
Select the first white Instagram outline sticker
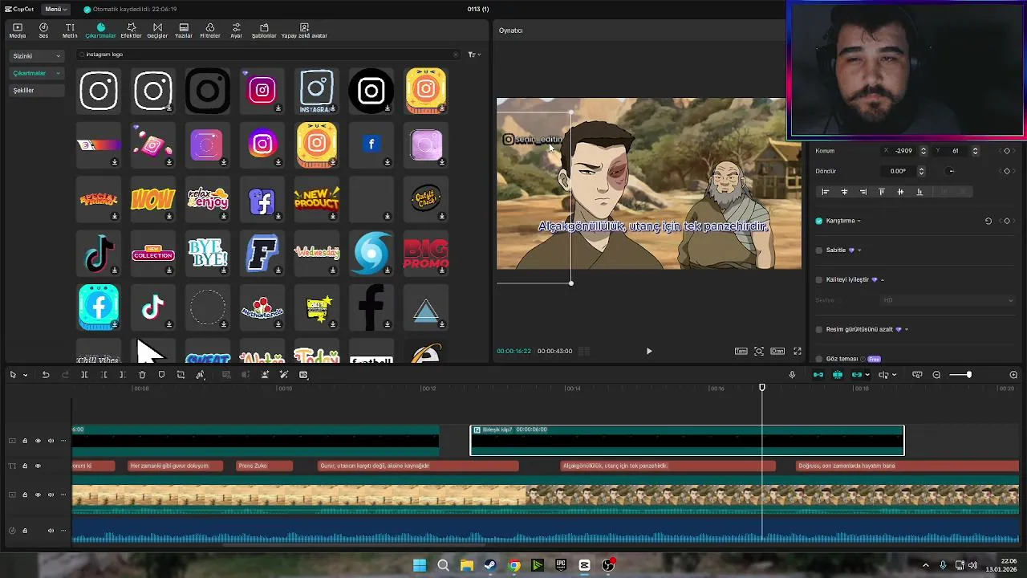(99, 90)
